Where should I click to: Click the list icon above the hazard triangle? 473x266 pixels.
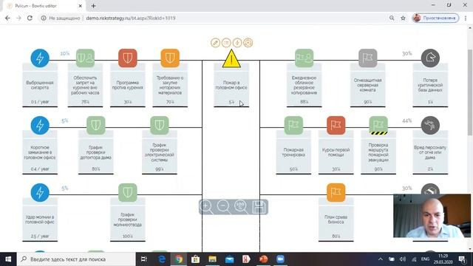pos(226,43)
